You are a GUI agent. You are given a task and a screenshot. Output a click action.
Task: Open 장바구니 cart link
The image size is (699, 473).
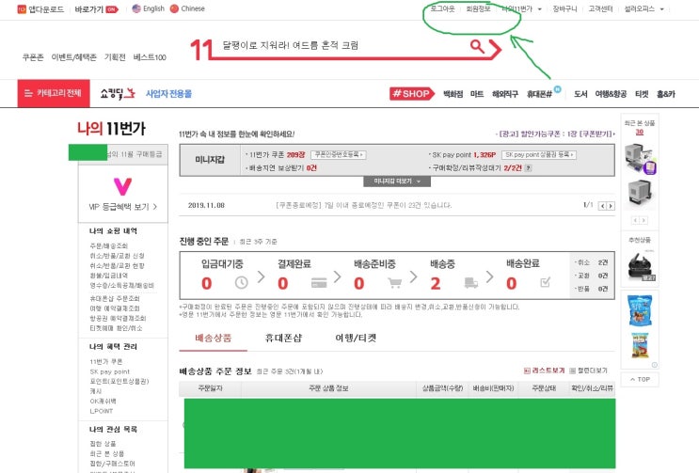click(x=564, y=8)
